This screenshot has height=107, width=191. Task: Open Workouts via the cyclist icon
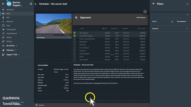(x=3, y=22)
